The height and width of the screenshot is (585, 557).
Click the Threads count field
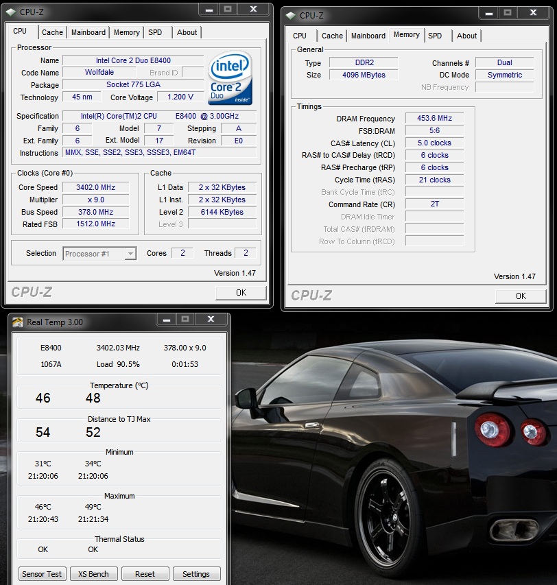pyautogui.click(x=246, y=253)
